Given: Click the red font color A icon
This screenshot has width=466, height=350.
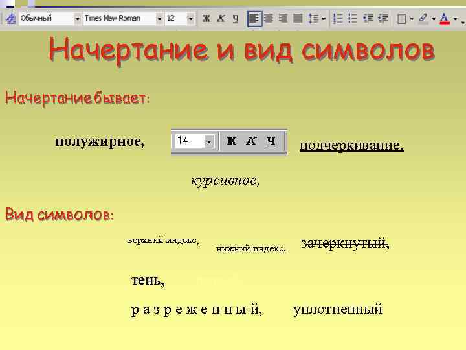Looking at the screenshot, I should pos(445,18).
